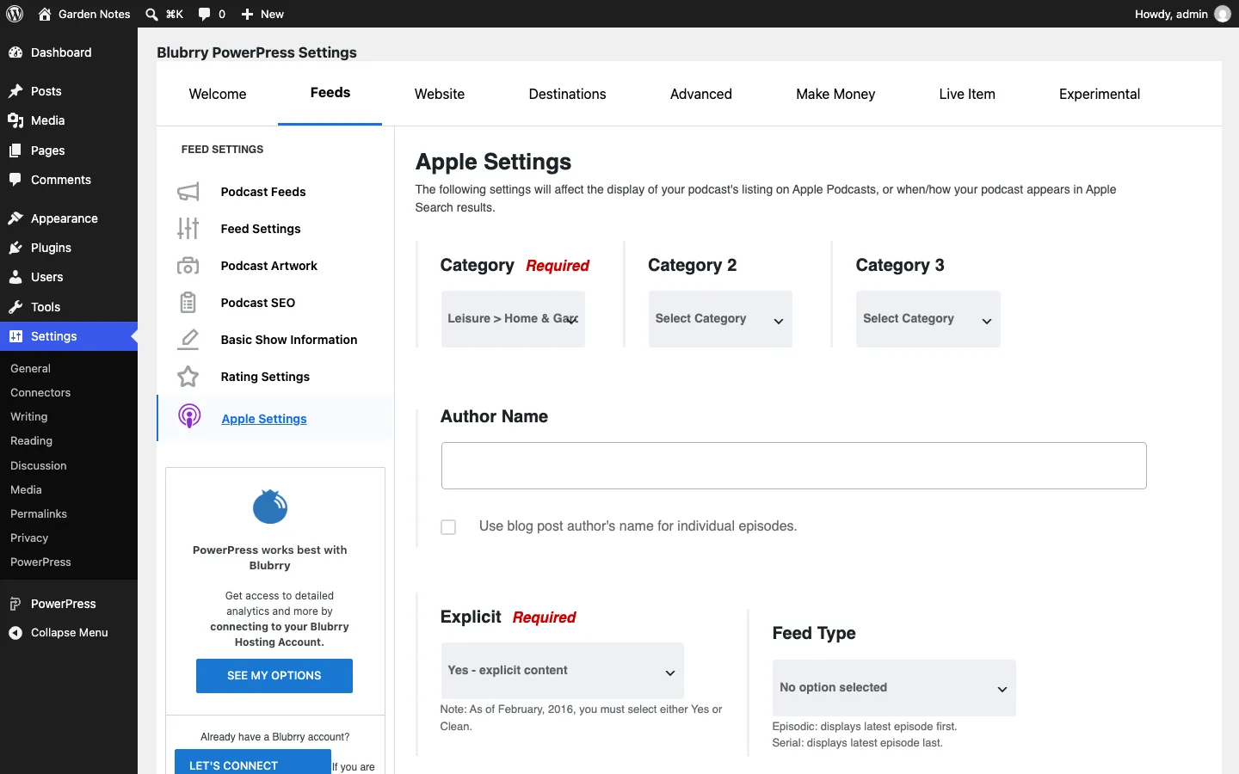1239x774 pixels.
Task: Switch to the Destinations tab
Action: 567,95
